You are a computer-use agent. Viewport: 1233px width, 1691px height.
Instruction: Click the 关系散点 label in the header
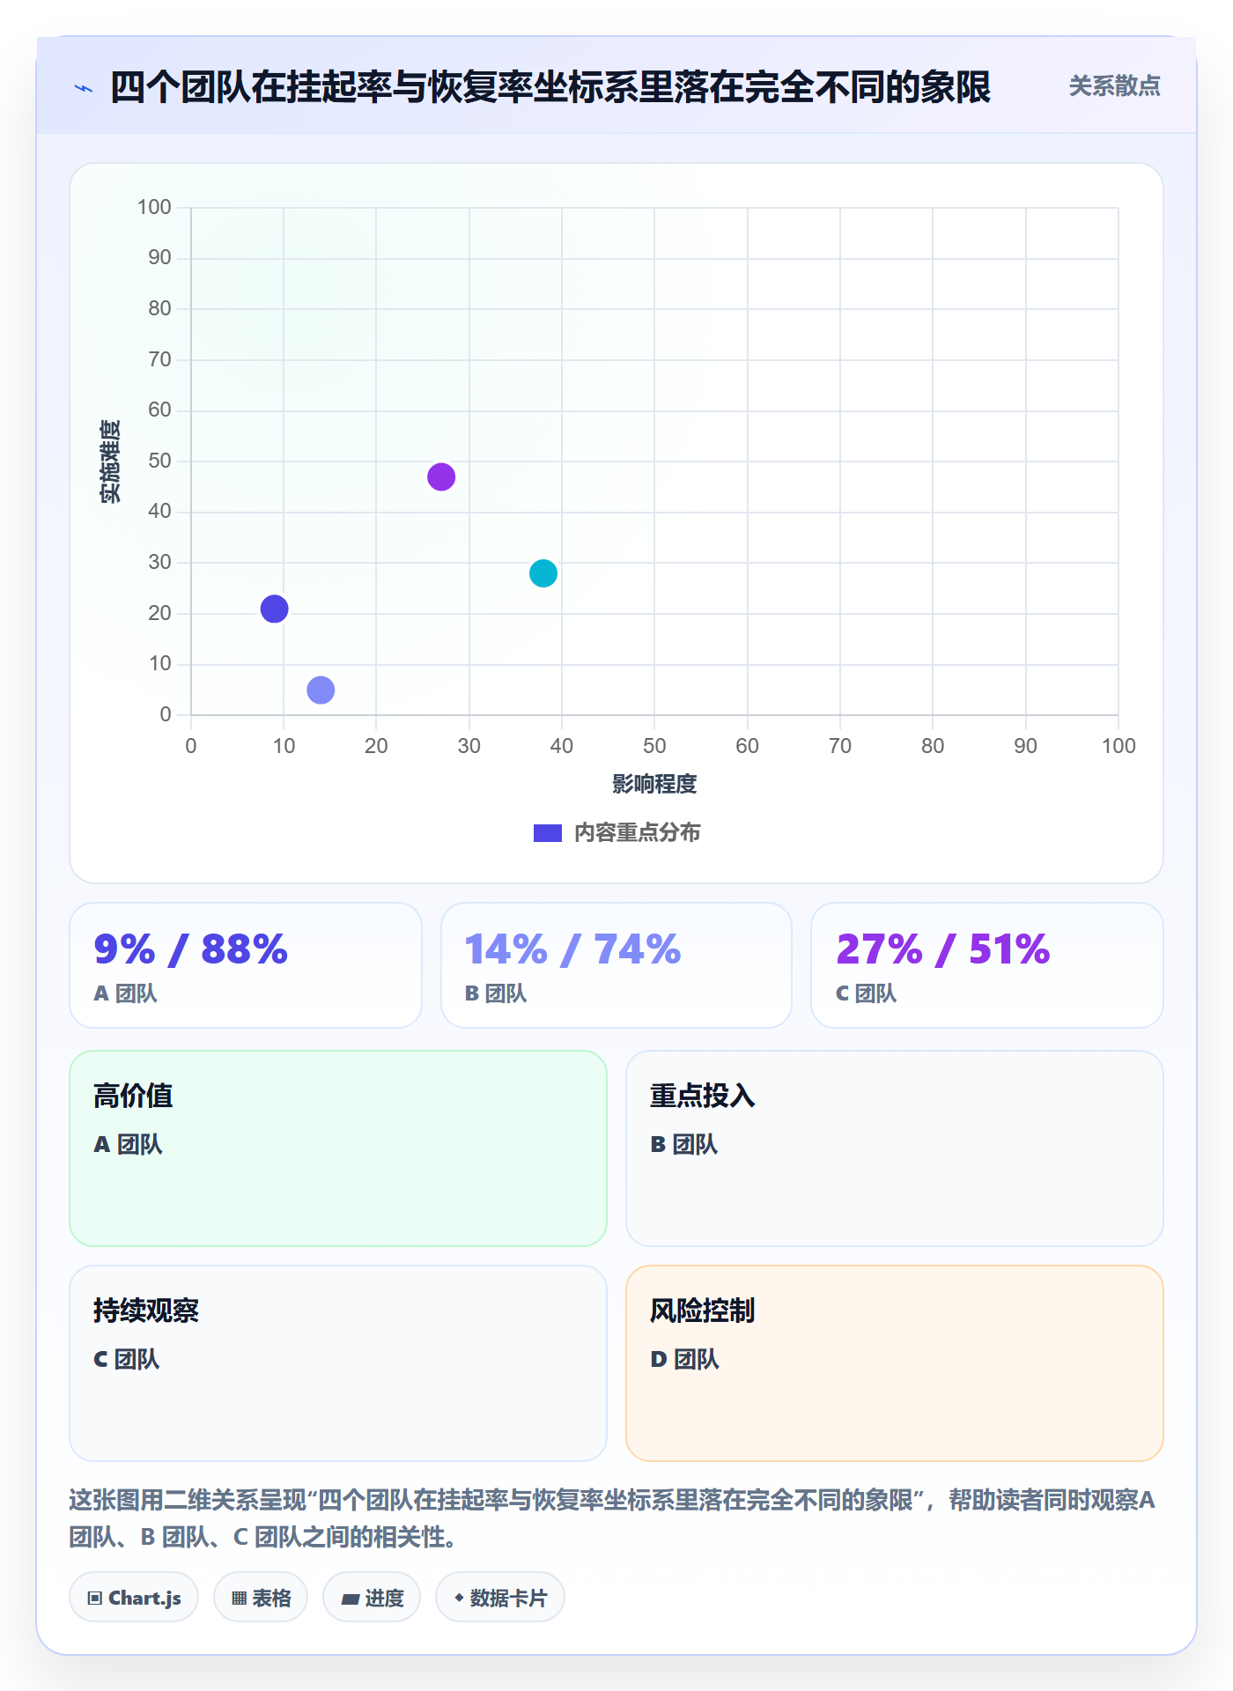coord(1114,86)
